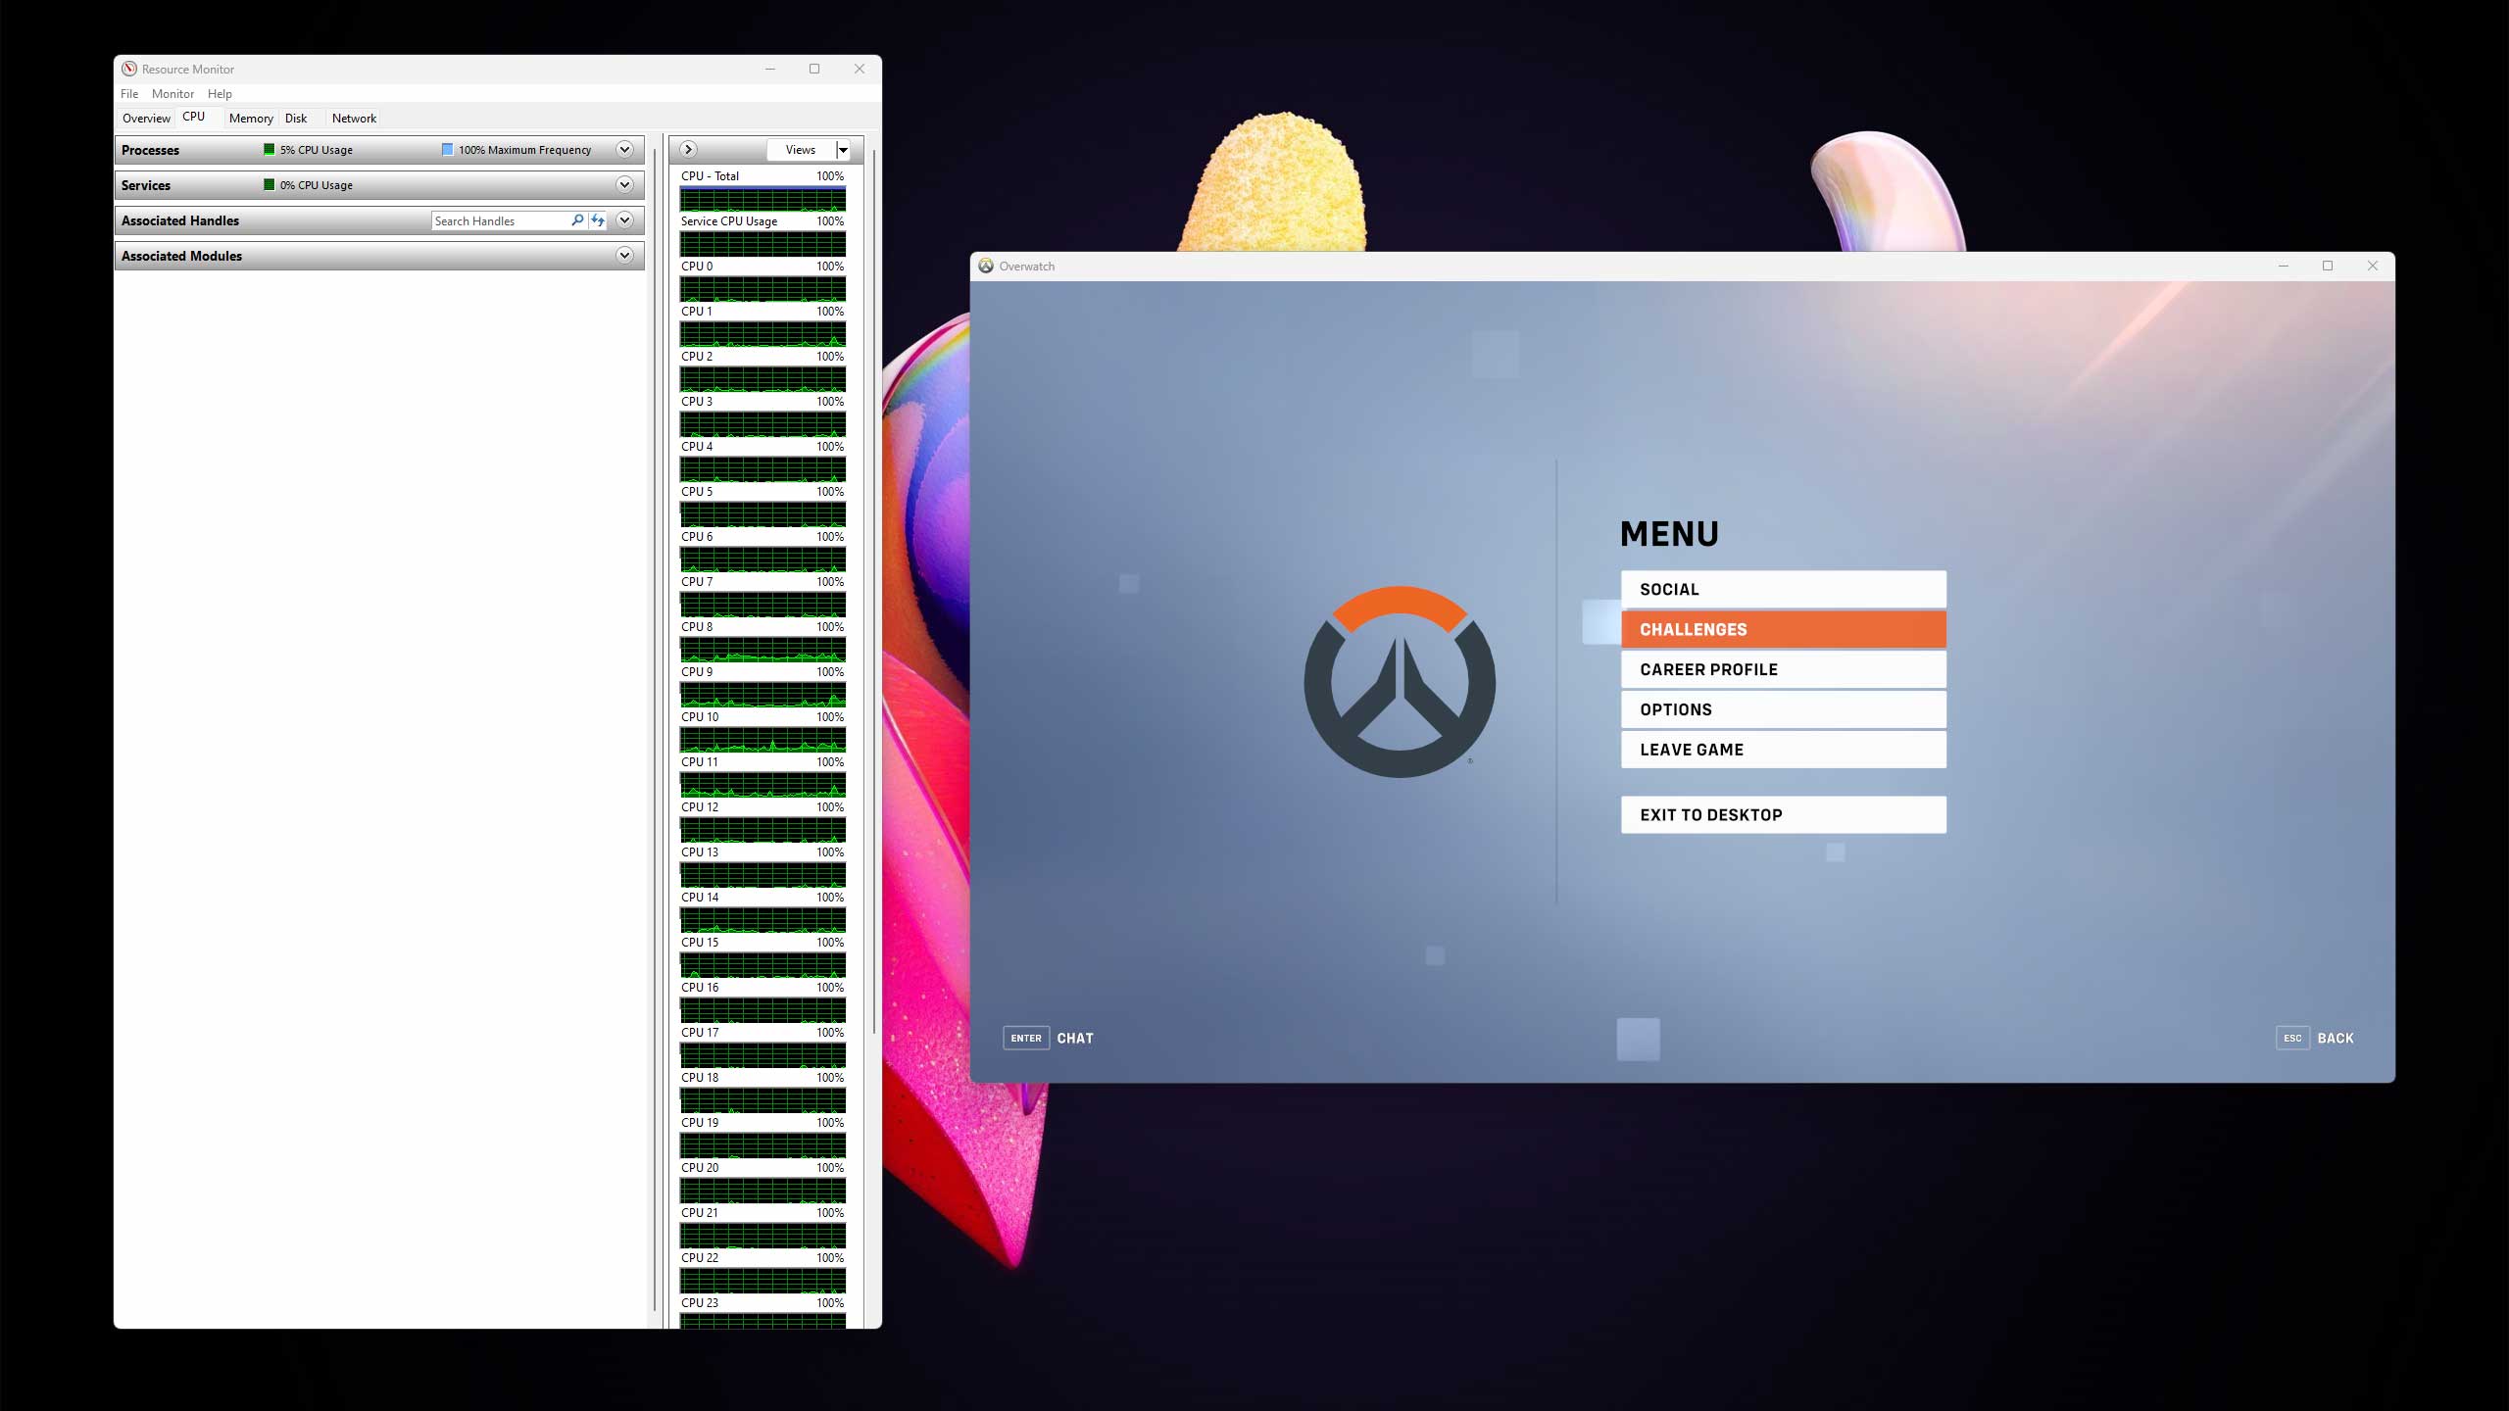This screenshot has width=2509, height=1411.
Task: Click the Service CPU Usage graph
Action: coord(763,244)
